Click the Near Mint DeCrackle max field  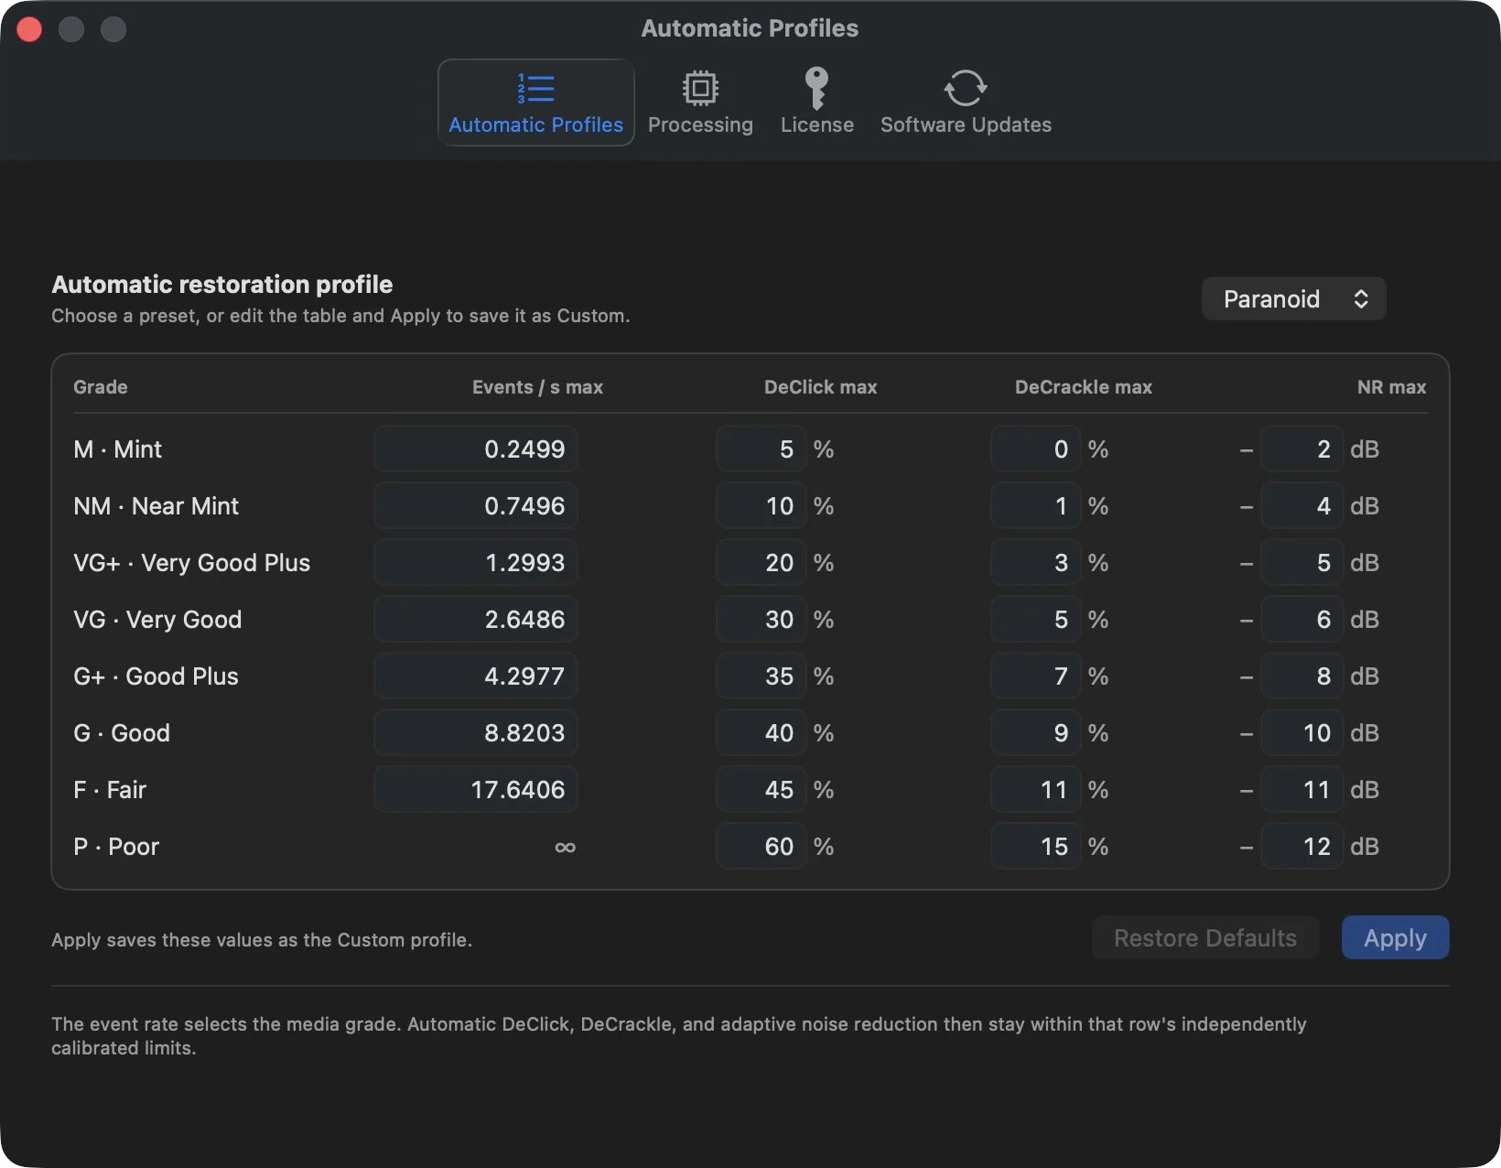tap(1035, 505)
